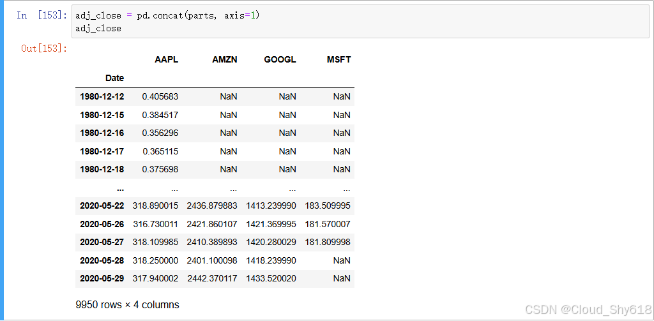
Task: Click AAPL value 0.365115
Action: point(160,151)
